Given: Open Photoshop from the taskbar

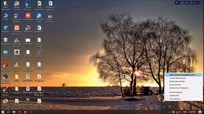Looking at the screenshot, I should [x=31, y=112].
